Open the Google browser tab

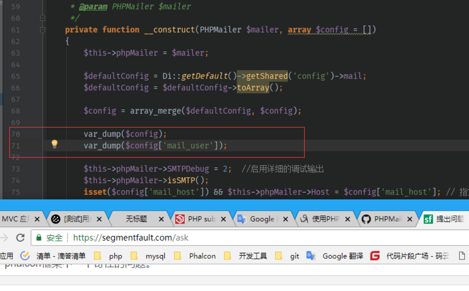pos(261,219)
